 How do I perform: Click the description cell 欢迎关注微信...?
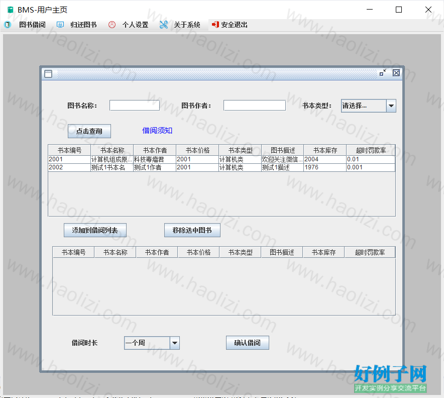[x=282, y=159]
